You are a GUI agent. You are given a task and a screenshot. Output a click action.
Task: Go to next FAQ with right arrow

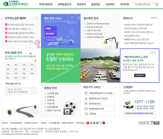coord(37,18)
